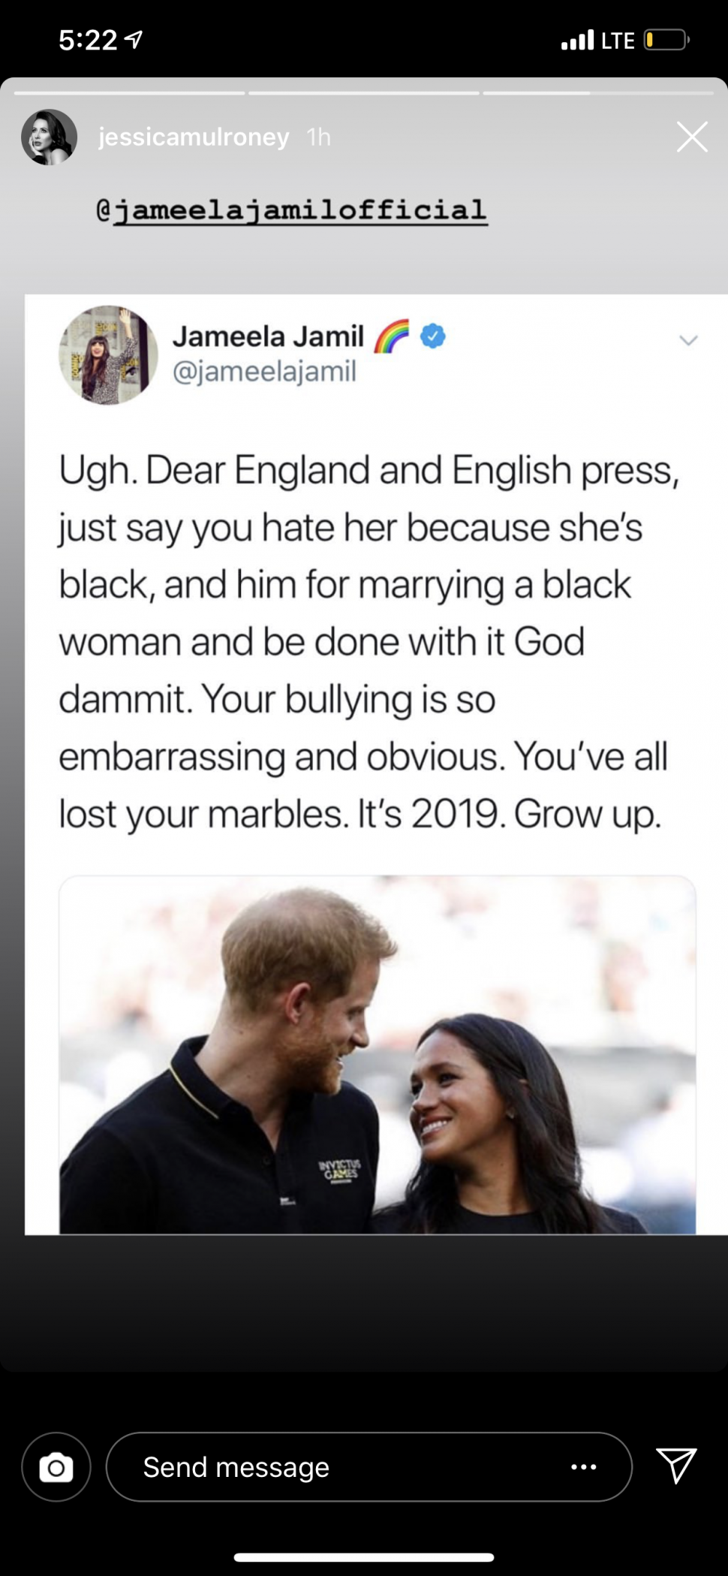This screenshot has width=728, height=1576.
Task: Tap the paper plane share icon
Action: 676,1466
